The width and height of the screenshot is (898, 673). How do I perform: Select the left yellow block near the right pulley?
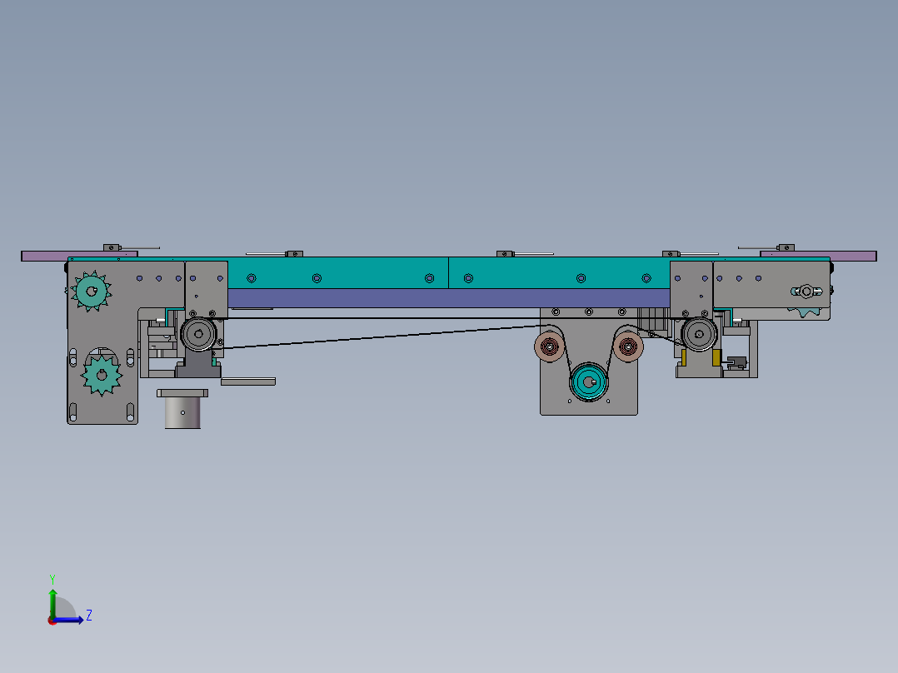(684, 358)
